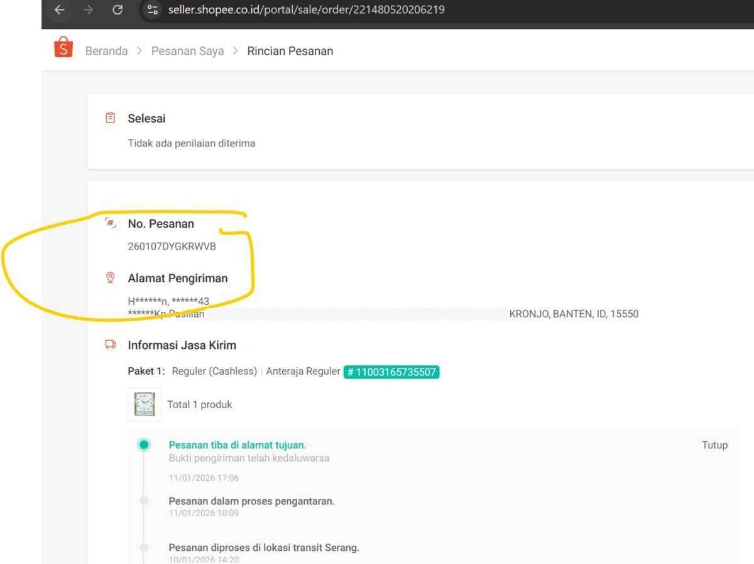Open site info icon in address bar
754x564 pixels.
click(152, 10)
